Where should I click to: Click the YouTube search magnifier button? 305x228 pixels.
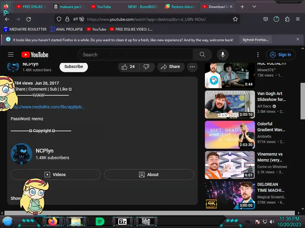click(x=202, y=55)
